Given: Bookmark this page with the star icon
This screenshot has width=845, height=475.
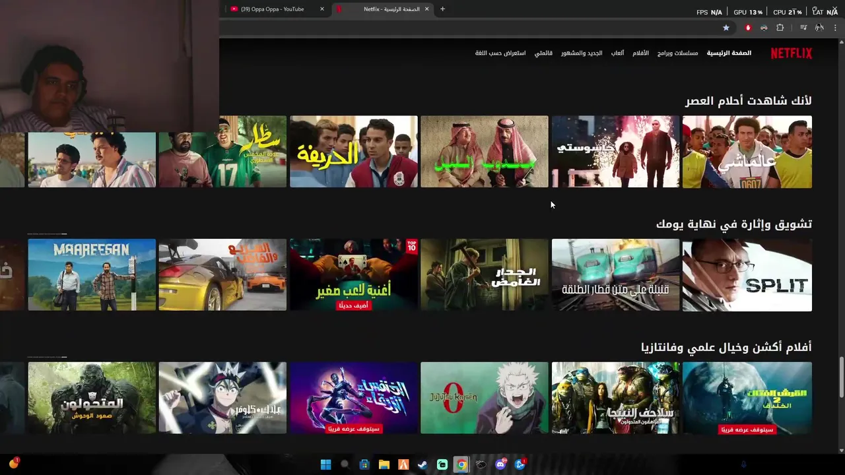Looking at the screenshot, I should pos(726,28).
